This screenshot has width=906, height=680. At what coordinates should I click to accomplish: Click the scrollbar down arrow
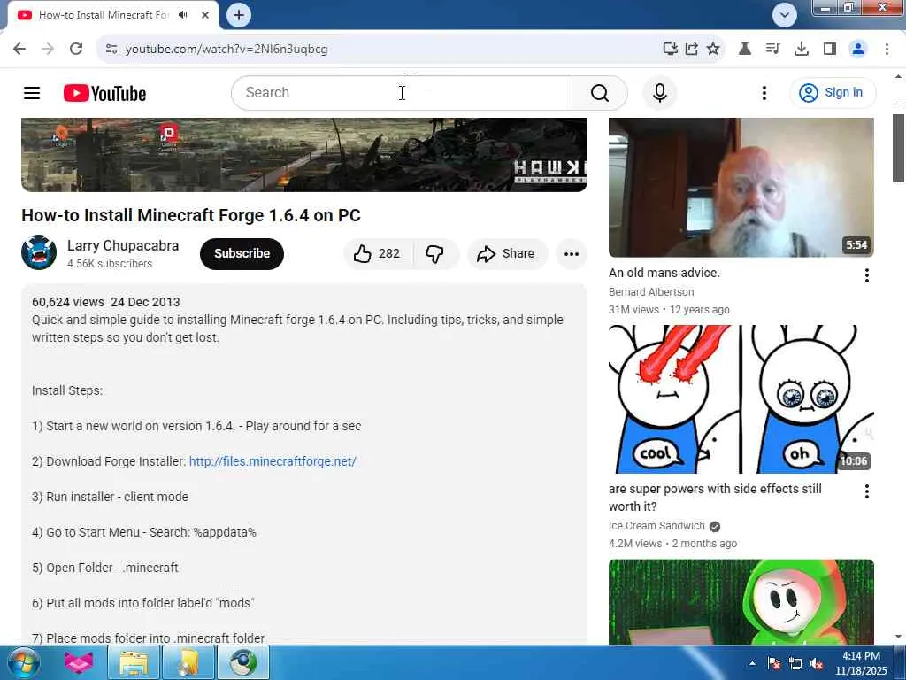coord(899,637)
